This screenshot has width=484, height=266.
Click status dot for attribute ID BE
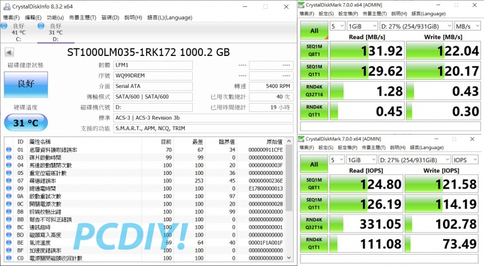pos(9,243)
